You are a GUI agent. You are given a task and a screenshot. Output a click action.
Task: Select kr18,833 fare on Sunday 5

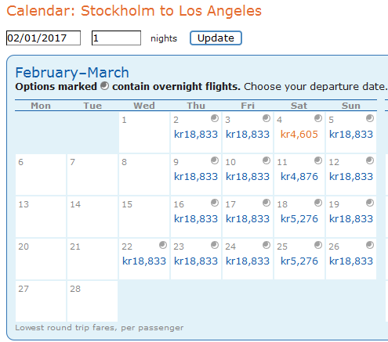[x=351, y=135]
